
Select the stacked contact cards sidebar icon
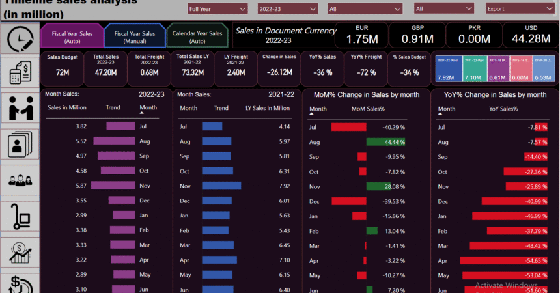20,144
